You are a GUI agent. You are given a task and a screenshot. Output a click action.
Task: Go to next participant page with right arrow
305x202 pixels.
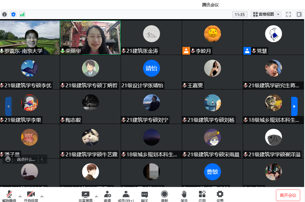point(294,106)
